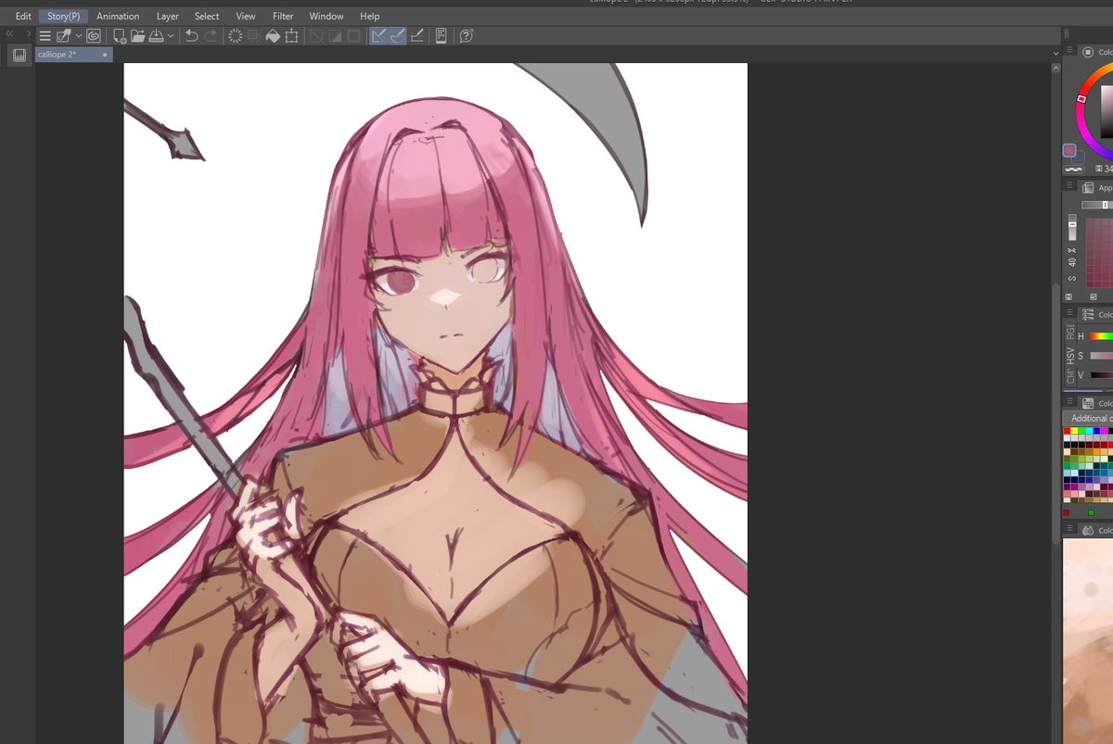The width and height of the screenshot is (1113, 744).
Task: Select the transparent color bar
Action: (x=1074, y=170)
